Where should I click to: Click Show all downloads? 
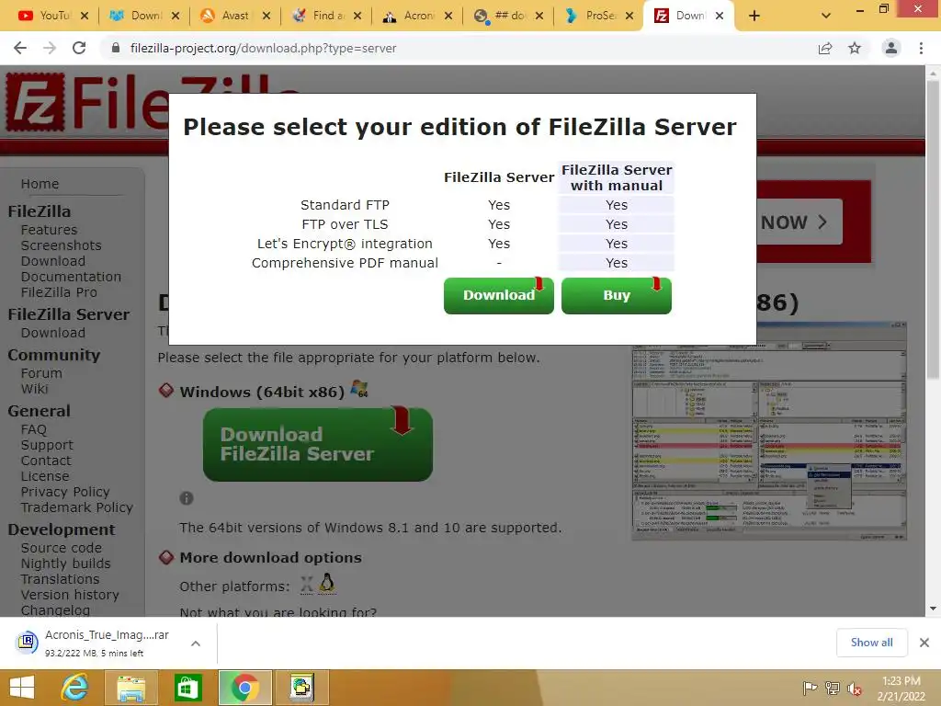pyautogui.click(x=871, y=643)
